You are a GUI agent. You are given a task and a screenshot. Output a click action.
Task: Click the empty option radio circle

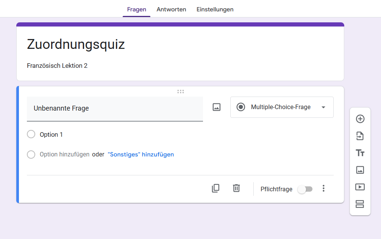pyautogui.click(x=31, y=155)
